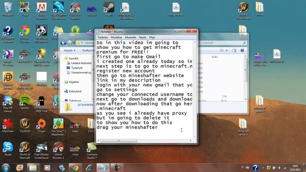
Task: Open the WoW Pikakuvake shortcut
Action: pyautogui.click(x=243, y=11)
